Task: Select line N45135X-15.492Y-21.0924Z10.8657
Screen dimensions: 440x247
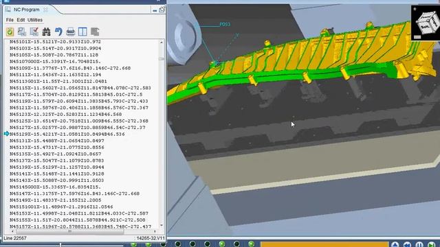Action: pos(56,154)
